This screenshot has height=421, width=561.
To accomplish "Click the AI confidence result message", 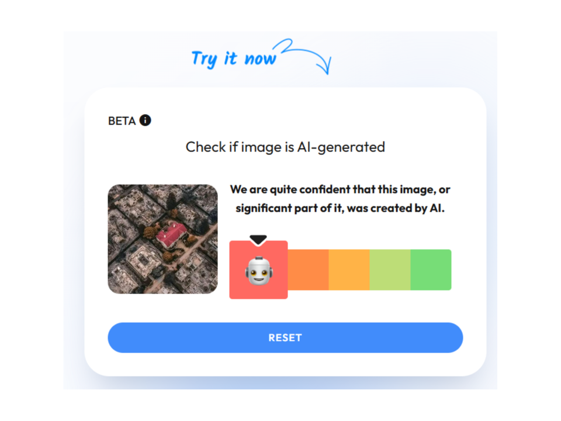I will pos(340,199).
